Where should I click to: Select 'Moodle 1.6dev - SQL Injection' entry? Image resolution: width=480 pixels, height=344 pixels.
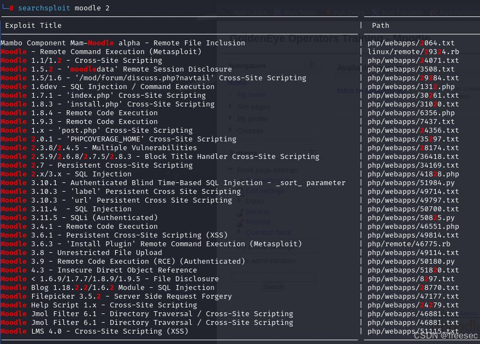coord(108,87)
